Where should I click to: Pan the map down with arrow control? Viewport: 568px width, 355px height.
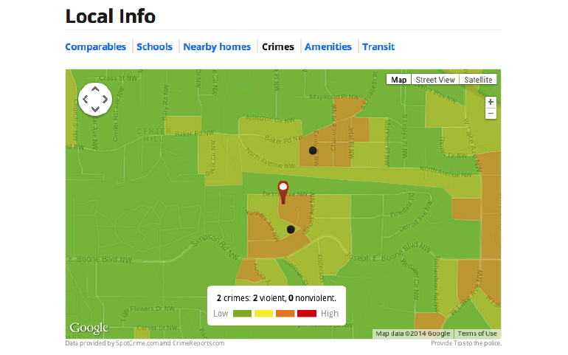(94, 109)
